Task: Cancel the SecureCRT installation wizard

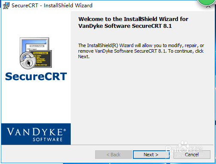Action: [192, 155]
